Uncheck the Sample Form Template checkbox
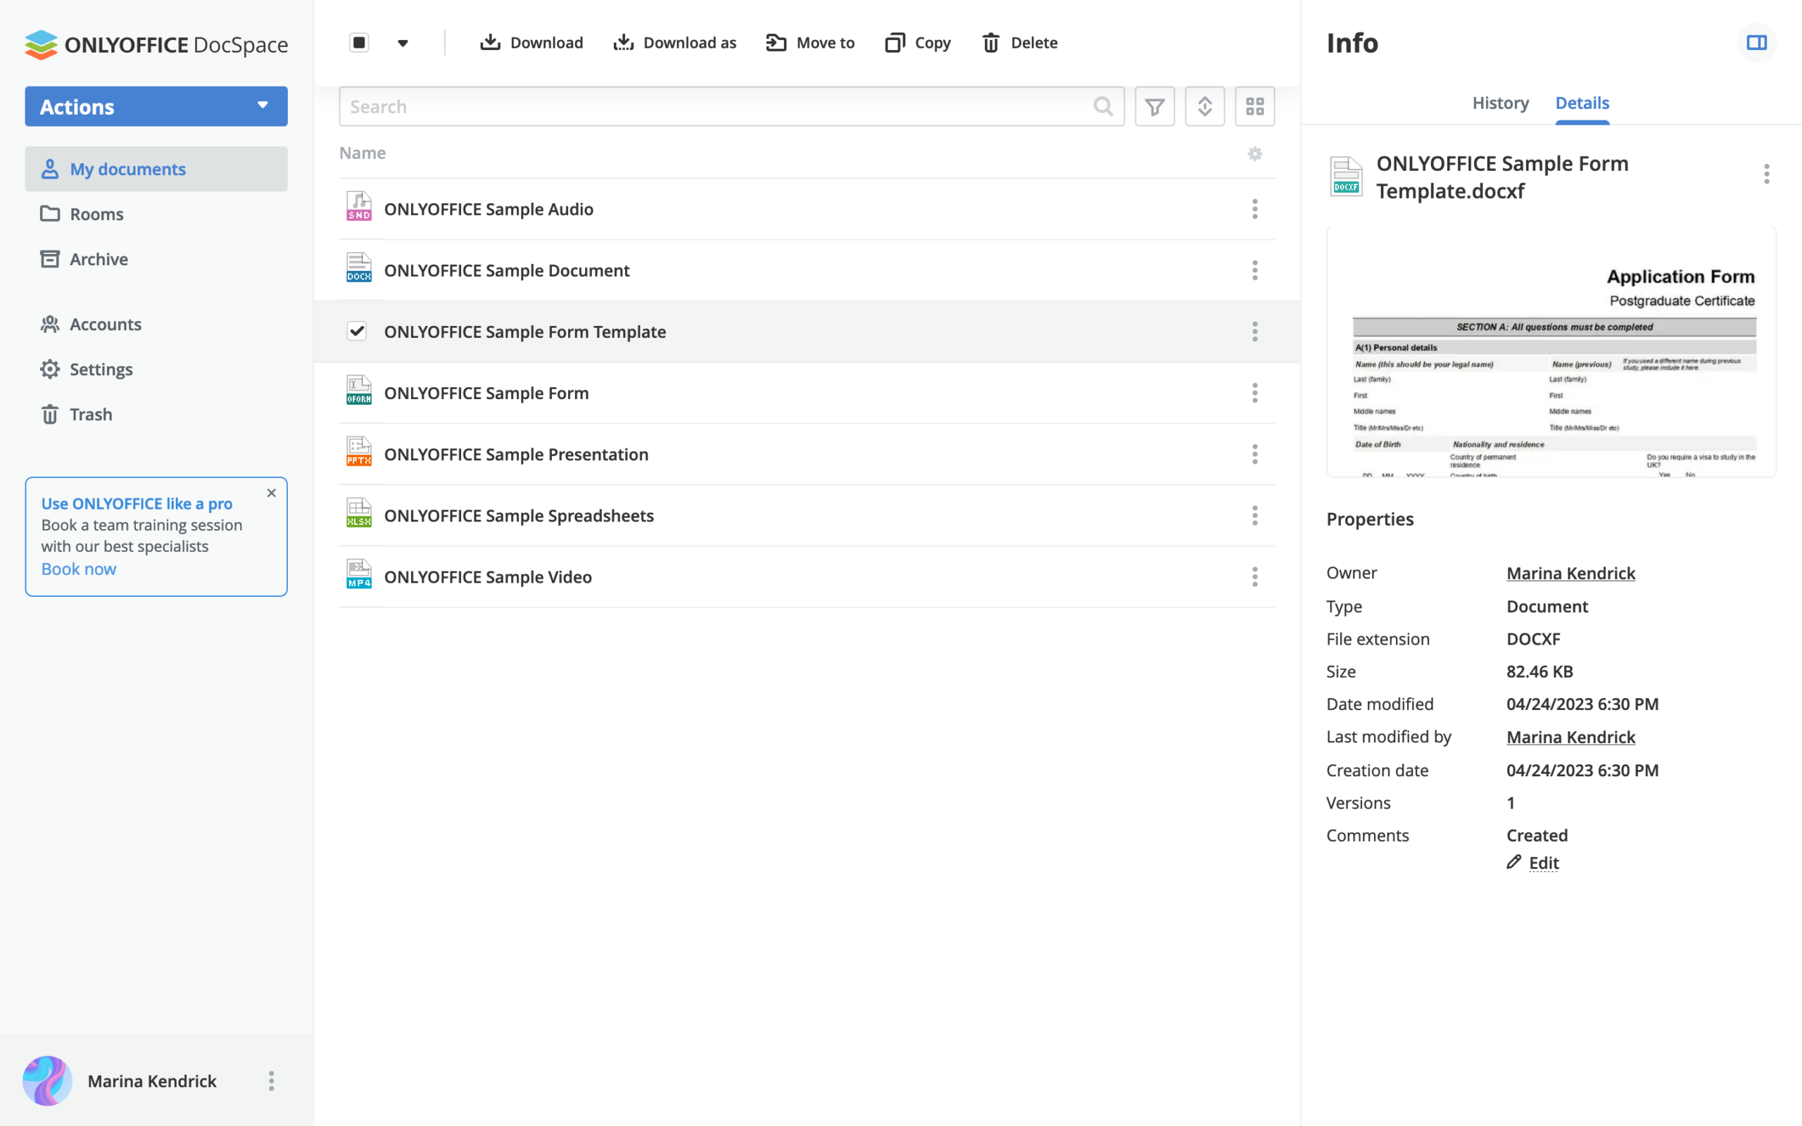 [357, 331]
